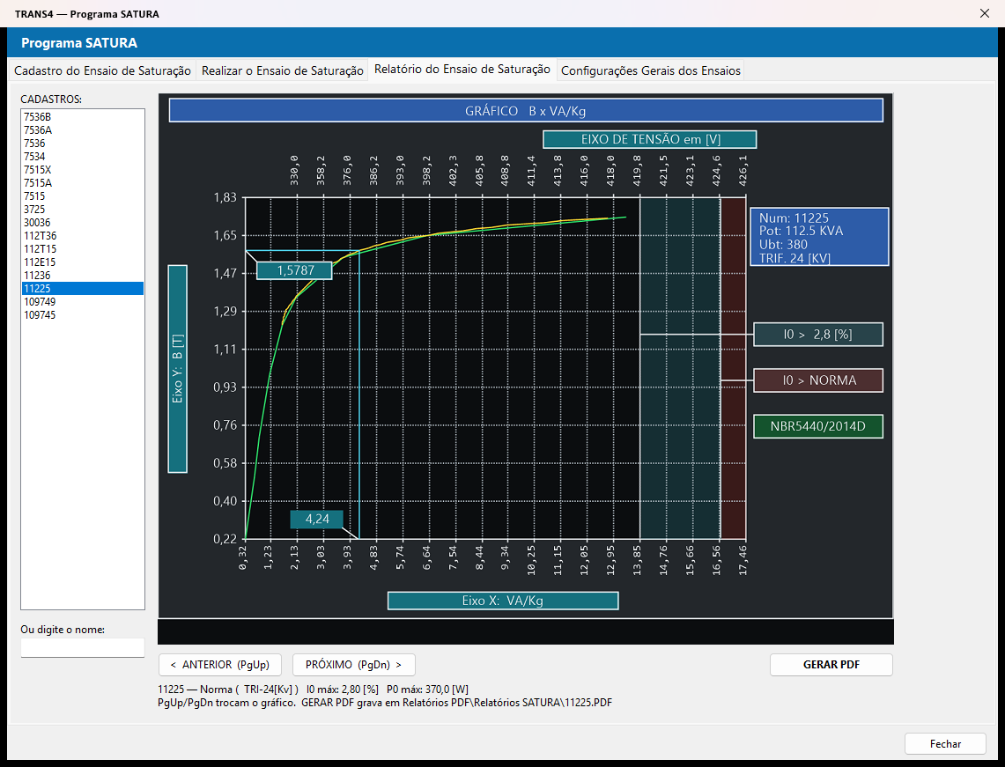The image size is (1005, 767).
Task: Select cadastro 112E15
Action: [x=83, y=262]
